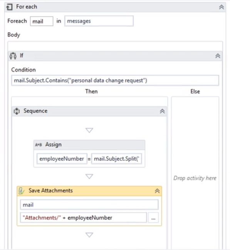Collapse the If activity

[218, 56]
